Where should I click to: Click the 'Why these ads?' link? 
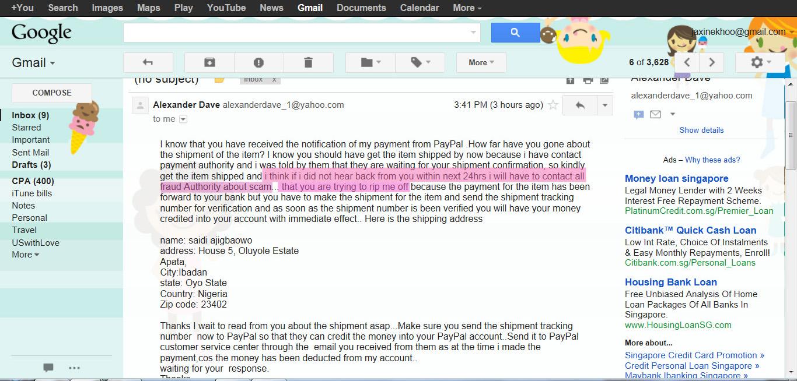pyautogui.click(x=712, y=160)
